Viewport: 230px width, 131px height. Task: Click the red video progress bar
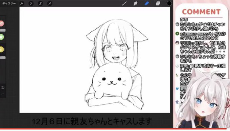(x=113, y=129)
